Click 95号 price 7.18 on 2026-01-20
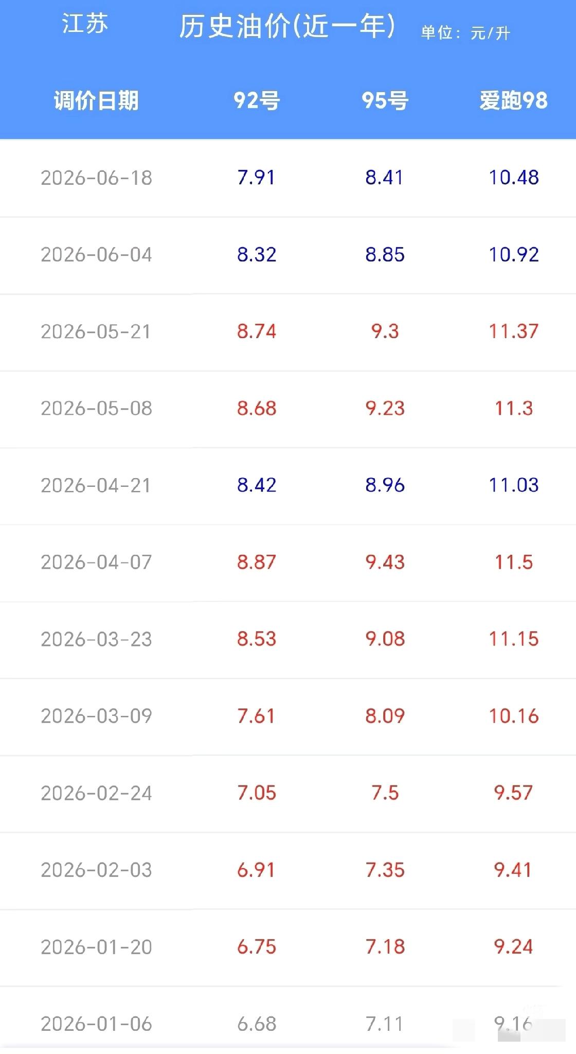576x1054 pixels. pos(385,947)
